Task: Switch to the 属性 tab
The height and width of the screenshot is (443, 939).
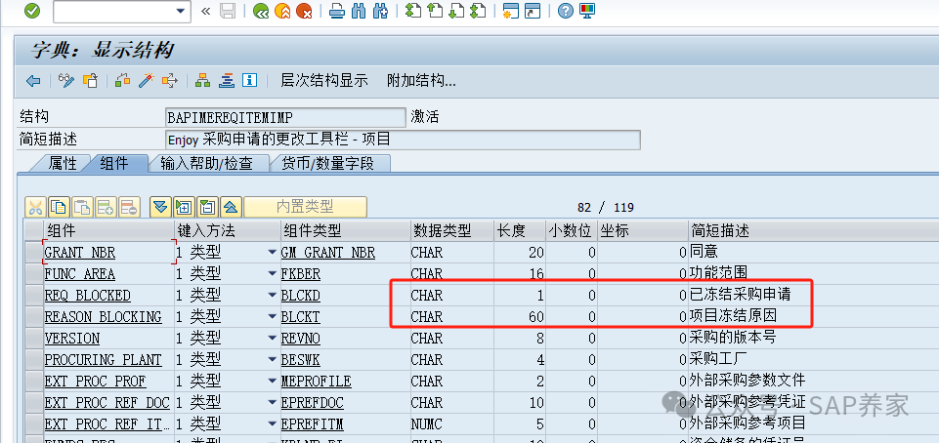Action: (62, 163)
